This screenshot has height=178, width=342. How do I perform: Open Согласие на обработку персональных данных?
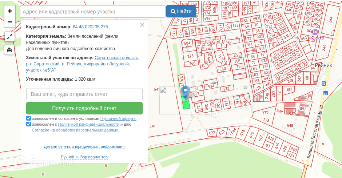pyautogui.click(x=75, y=130)
